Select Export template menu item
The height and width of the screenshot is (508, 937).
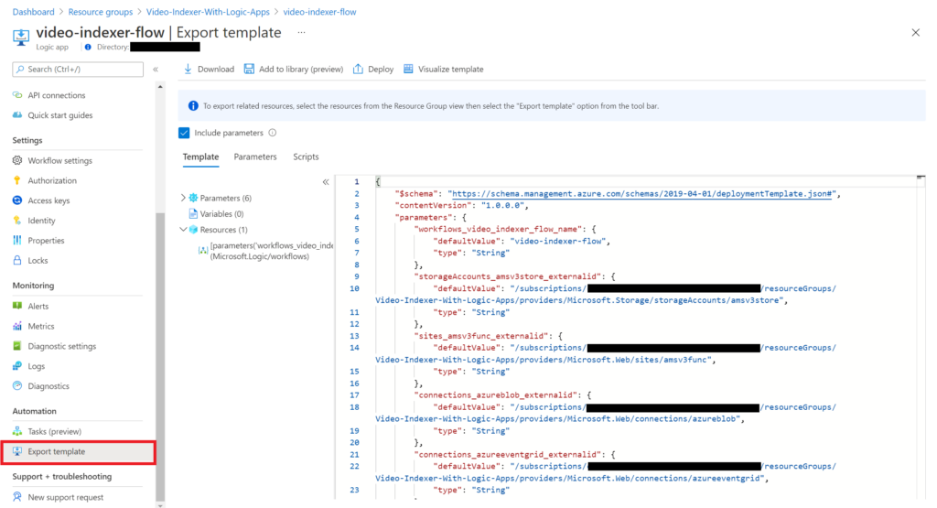tap(78, 452)
